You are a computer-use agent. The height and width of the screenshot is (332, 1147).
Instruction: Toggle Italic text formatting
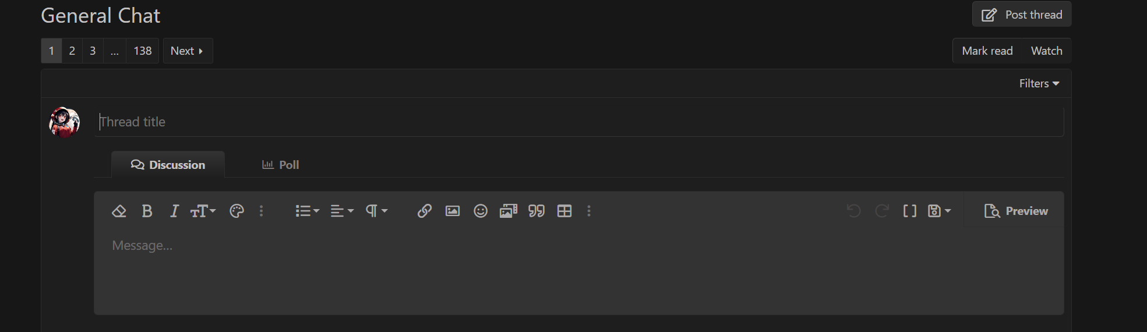(174, 211)
